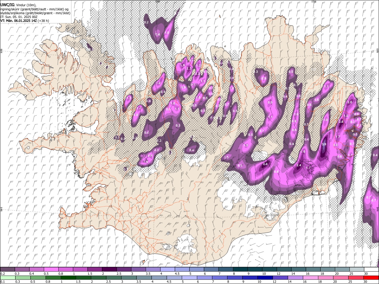Click the pale green 0.1 swatch in the lower legend row
Viewport: 379px width, 284px height.
click(8, 278)
